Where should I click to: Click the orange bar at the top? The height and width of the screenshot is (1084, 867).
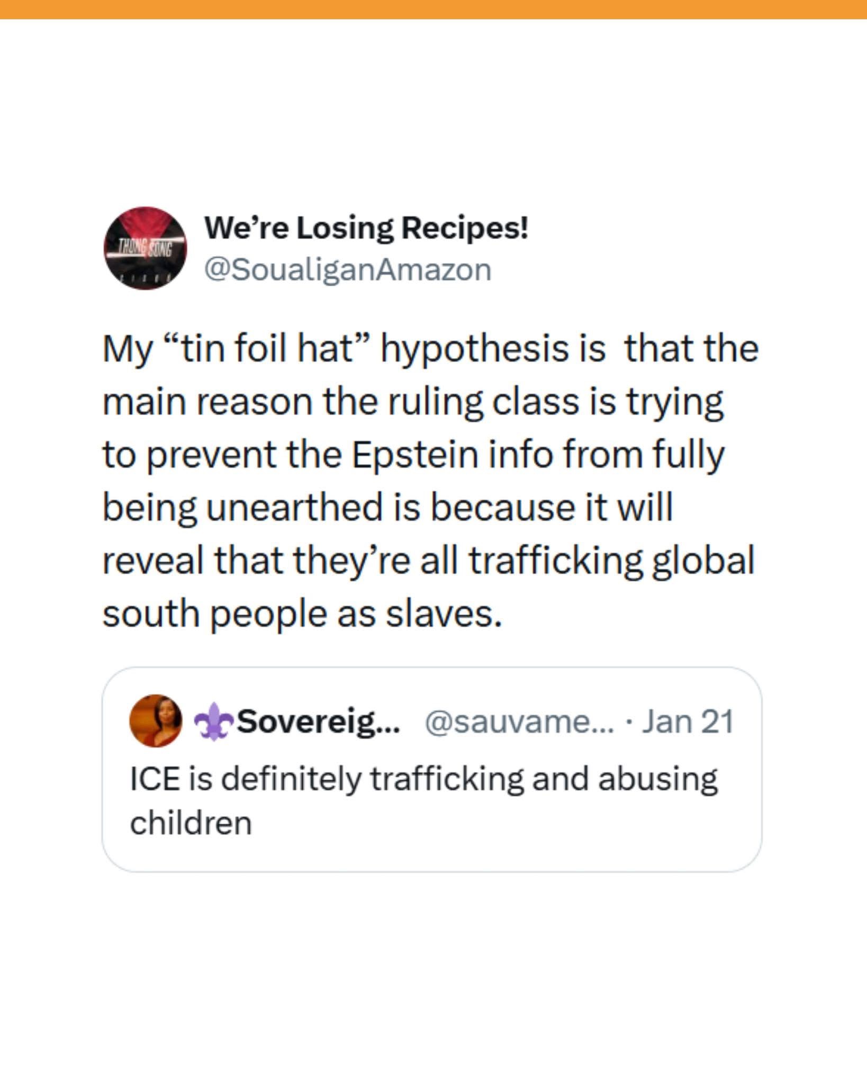pyautogui.click(x=433, y=9)
